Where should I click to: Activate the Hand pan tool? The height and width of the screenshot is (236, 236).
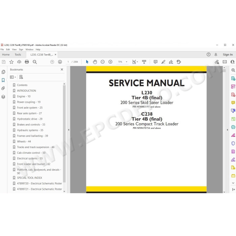click(95, 62)
